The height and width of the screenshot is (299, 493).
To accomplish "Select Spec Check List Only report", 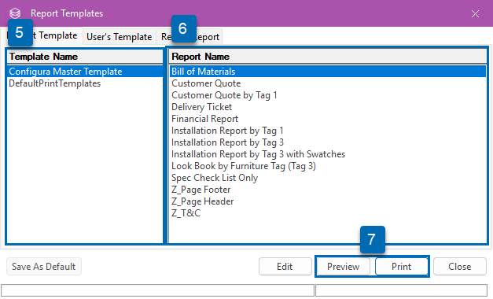I will [x=328, y=178].
